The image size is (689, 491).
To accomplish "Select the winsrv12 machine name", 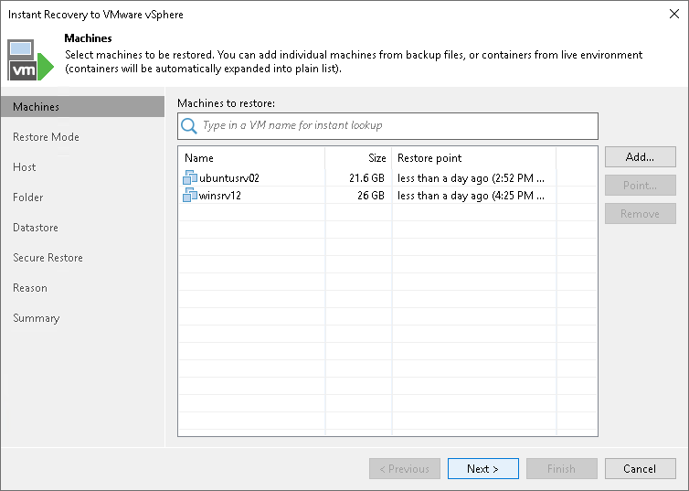I will pos(219,196).
